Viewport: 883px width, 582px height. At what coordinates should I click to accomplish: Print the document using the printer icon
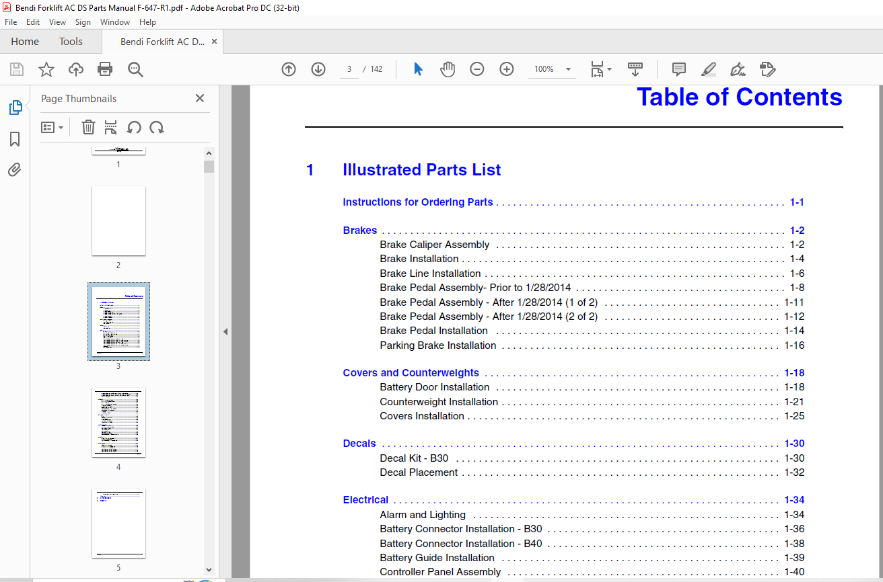105,69
